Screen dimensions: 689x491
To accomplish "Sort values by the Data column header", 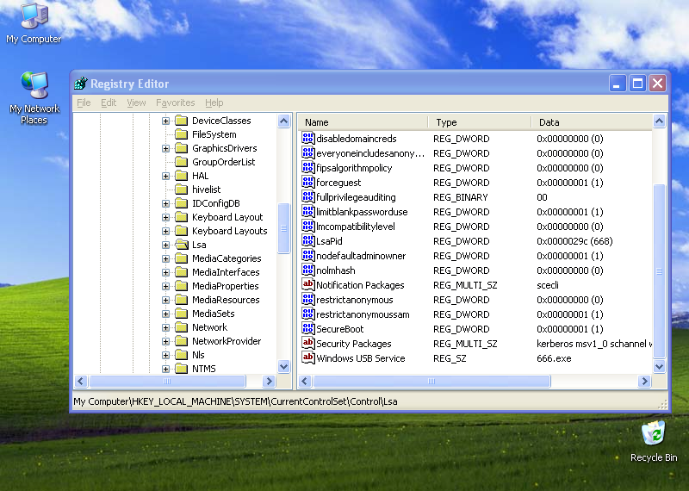I will click(x=592, y=122).
